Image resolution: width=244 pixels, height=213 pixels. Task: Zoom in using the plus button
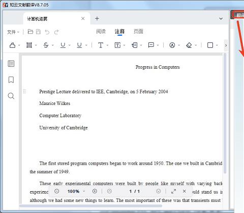click(95, 191)
